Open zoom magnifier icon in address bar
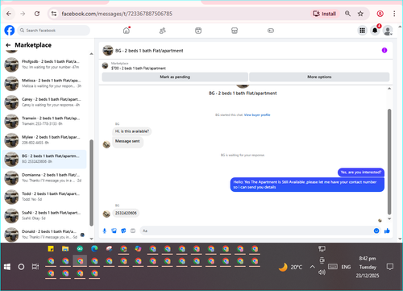The width and height of the screenshot is (403, 291). [347, 14]
